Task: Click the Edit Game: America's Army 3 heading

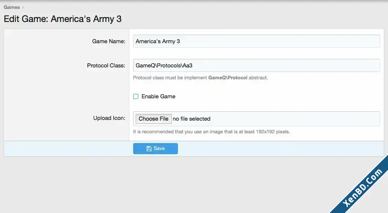Action: click(62, 19)
